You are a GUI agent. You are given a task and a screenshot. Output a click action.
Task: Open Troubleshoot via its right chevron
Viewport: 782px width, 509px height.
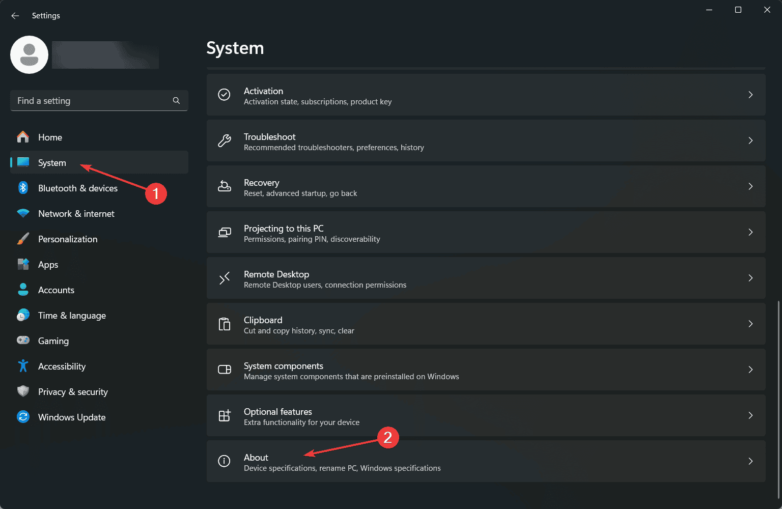[x=750, y=140]
